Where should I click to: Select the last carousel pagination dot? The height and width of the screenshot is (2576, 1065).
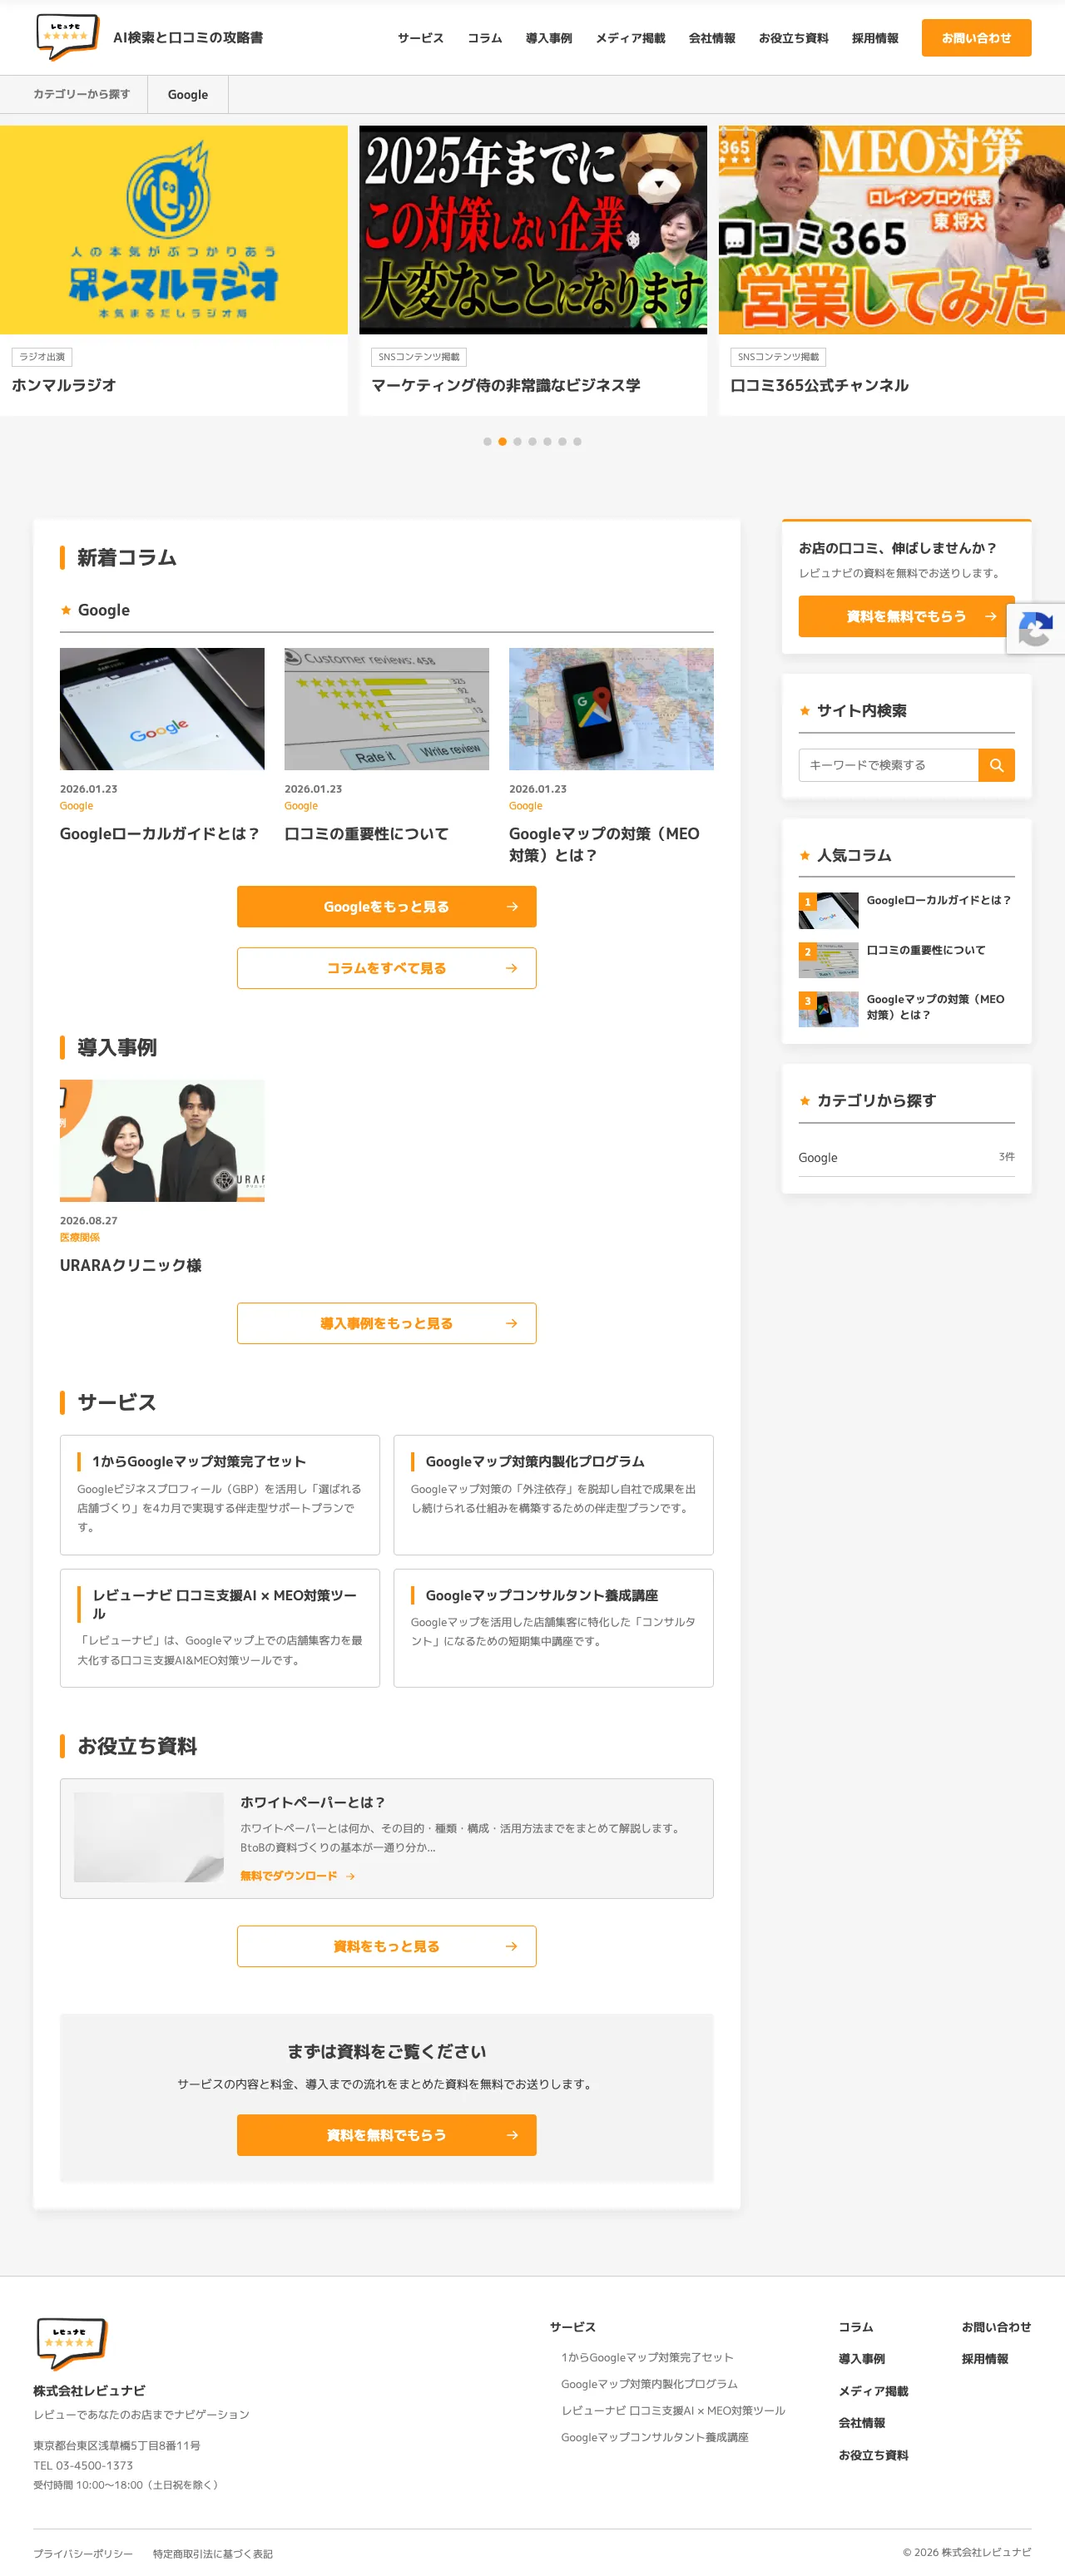(x=577, y=441)
